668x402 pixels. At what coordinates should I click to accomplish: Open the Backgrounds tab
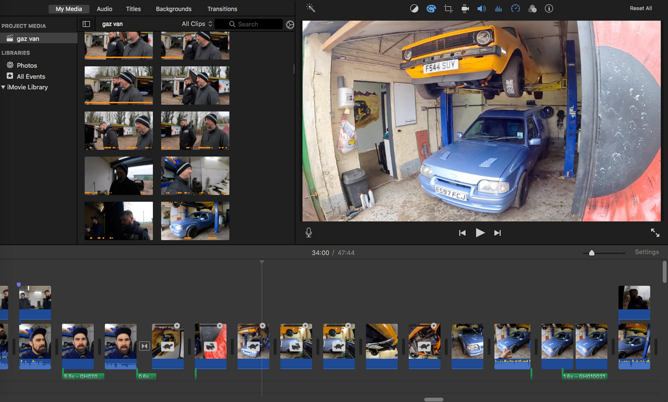point(174,9)
